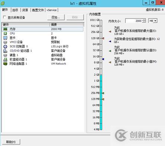Viewport: 165px width, 146px height.
Task: Select the 2000 MB summary cell
Action: [x=56, y=29]
